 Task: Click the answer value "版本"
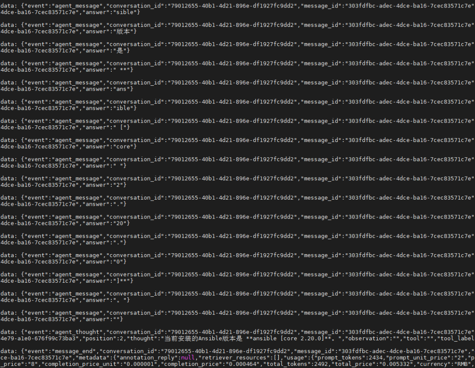point(123,32)
